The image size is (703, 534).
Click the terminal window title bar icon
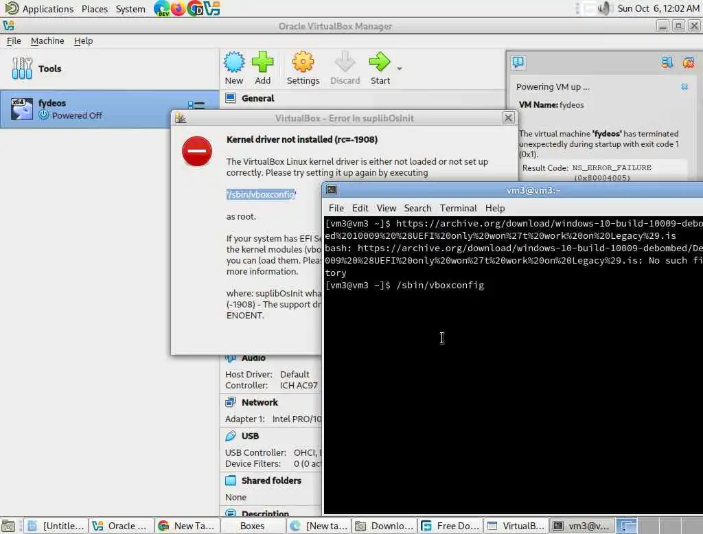[x=332, y=189]
